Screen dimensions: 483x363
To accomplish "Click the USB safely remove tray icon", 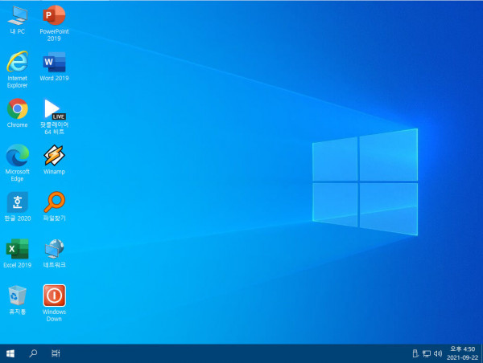I will 415,353.
